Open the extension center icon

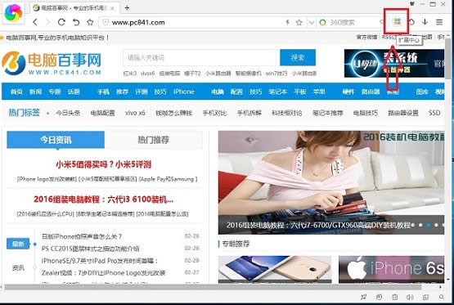(397, 21)
